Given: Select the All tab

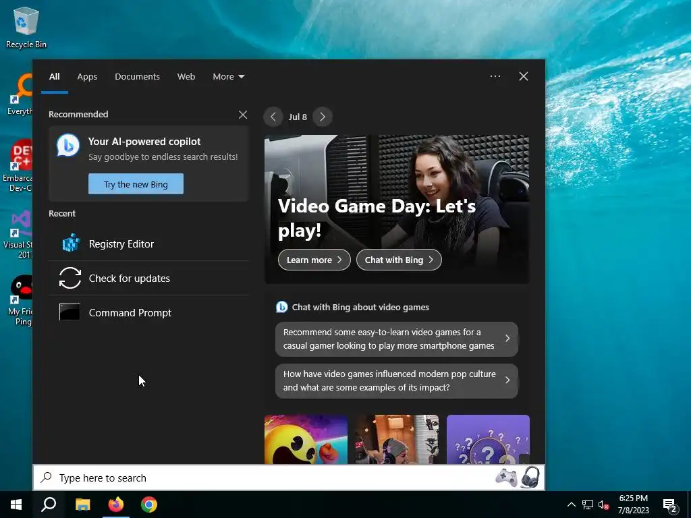Looking at the screenshot, I should click(55, 77).
